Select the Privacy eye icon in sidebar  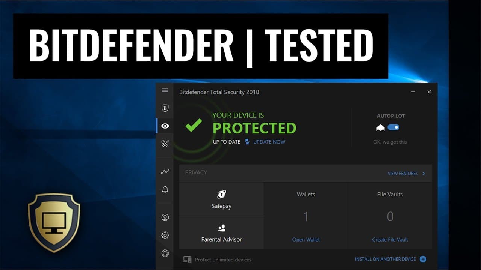165,126
